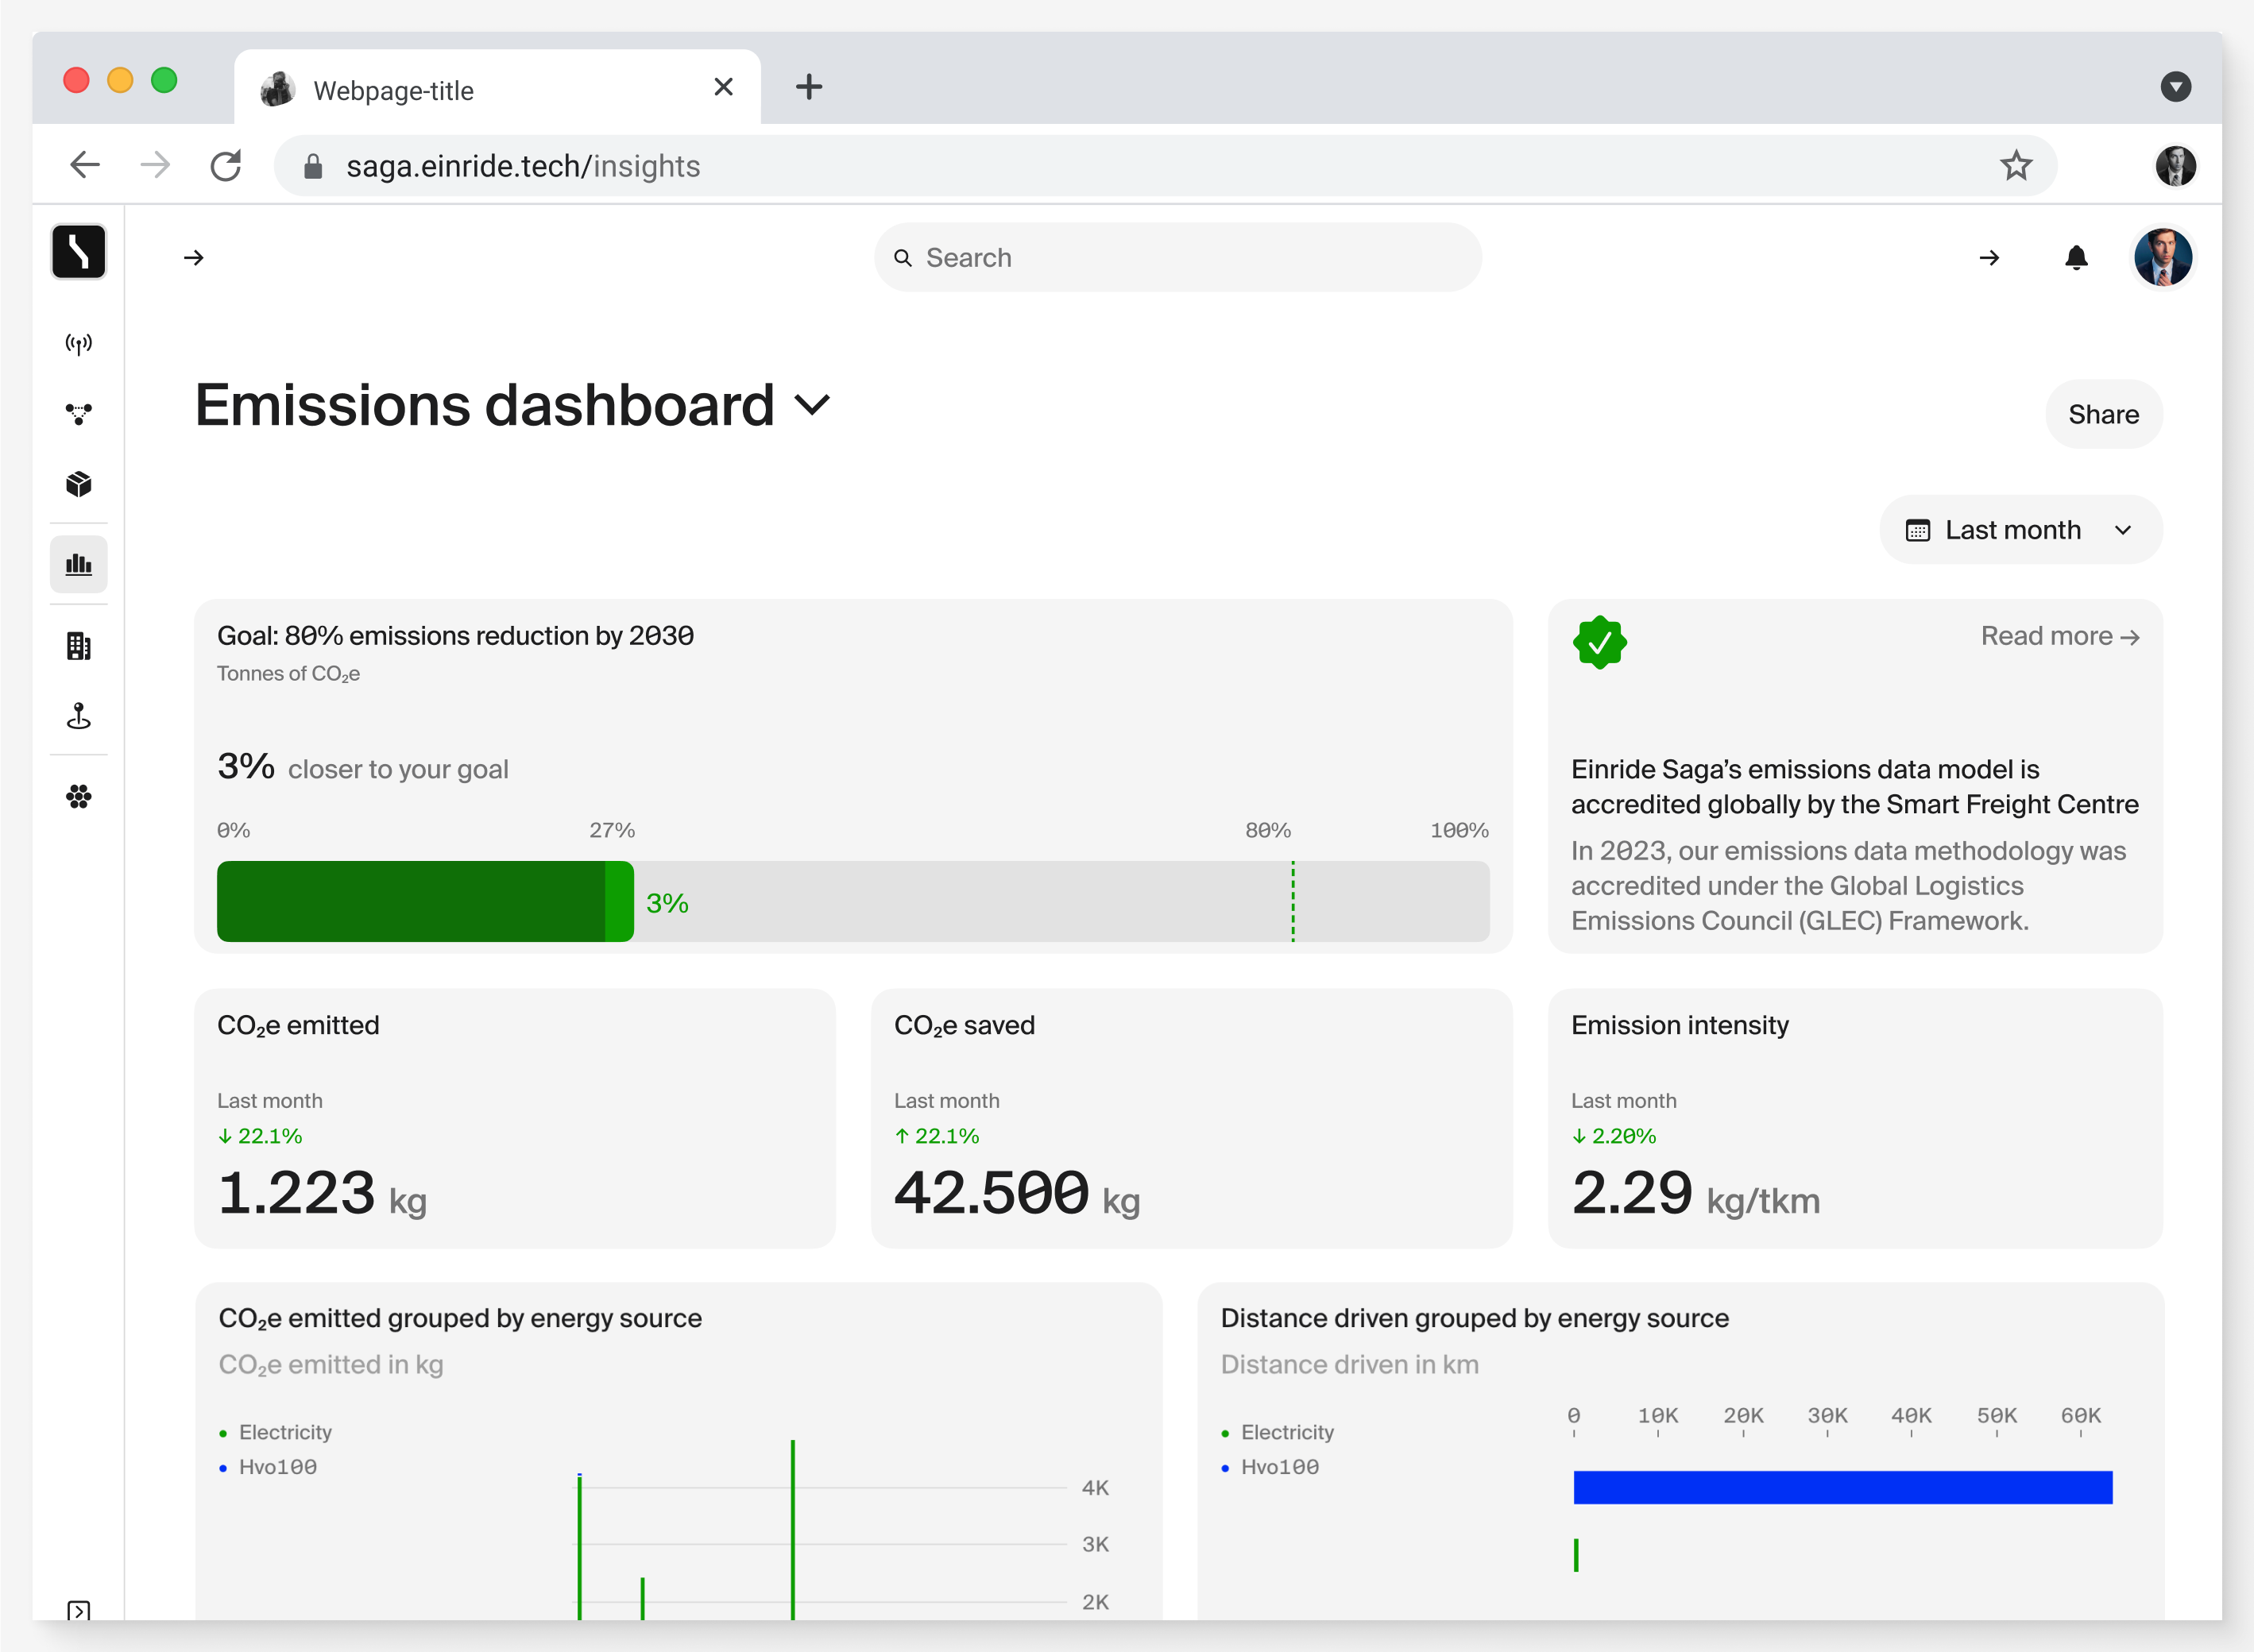
Task: Click the emissions goal progress bar
Action: tap(852, 901)
